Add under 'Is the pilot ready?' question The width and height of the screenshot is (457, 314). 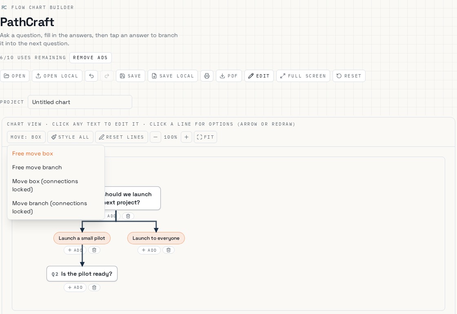pyautogui.click(x=75, y=287)
